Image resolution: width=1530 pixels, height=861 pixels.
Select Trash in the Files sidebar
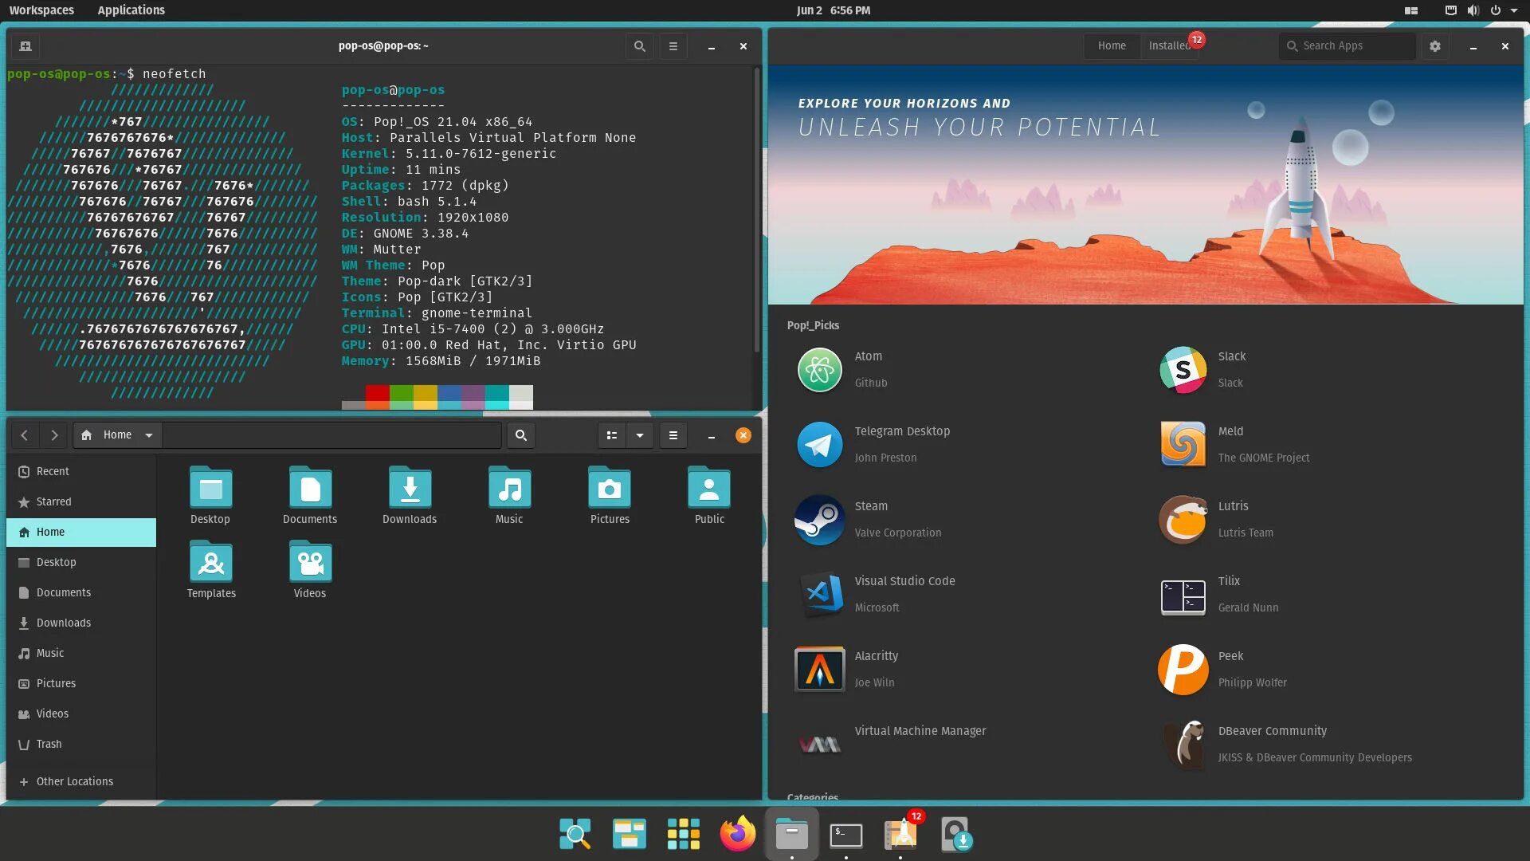click(81, 745)
